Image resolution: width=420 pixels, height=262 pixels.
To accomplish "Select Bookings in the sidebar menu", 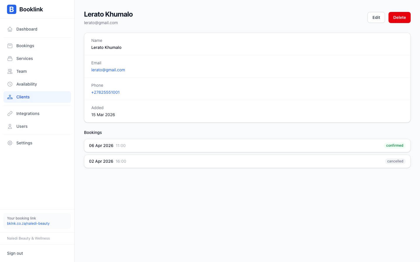I will (25, 46).
